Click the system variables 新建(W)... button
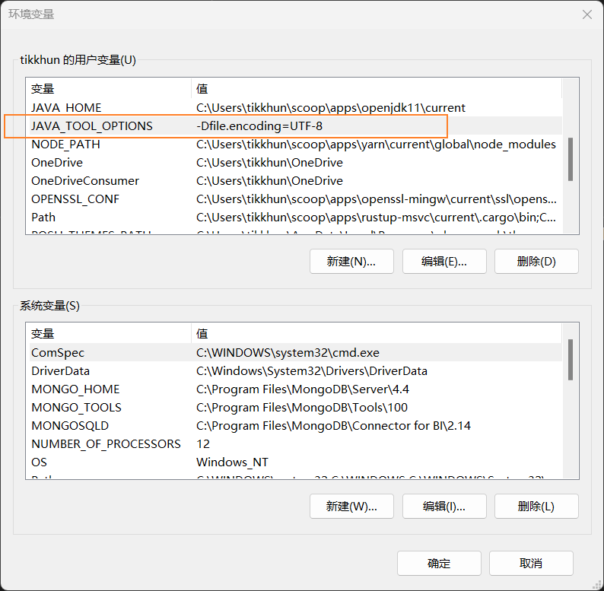Image resolution: width=604 pixels, height=591 pixels. [351, 507]
